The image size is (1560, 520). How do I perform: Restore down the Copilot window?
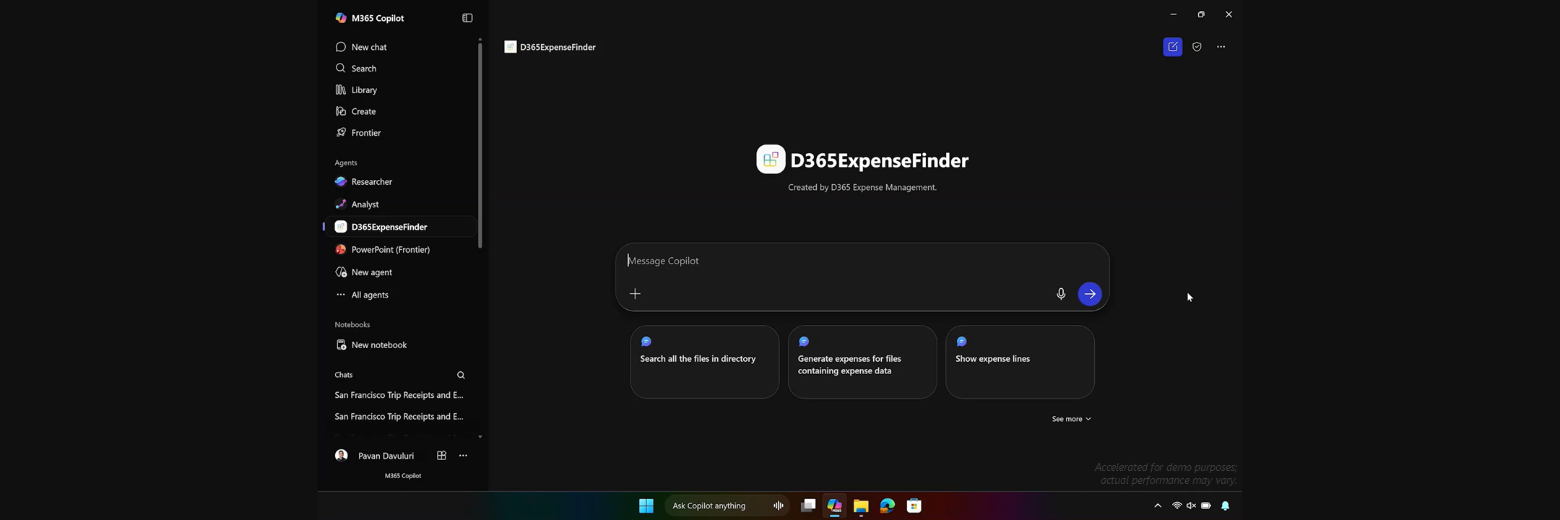pos(1201,14)
